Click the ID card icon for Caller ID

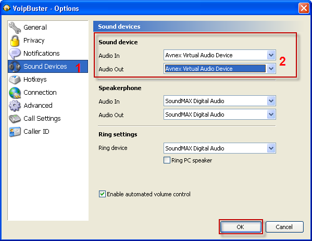point(15,132)
